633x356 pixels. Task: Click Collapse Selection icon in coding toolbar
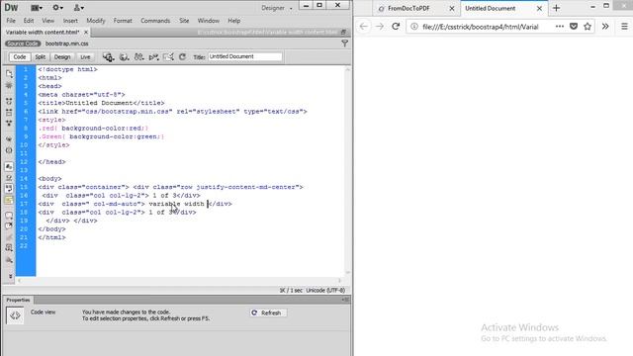[x=9, y=112]
